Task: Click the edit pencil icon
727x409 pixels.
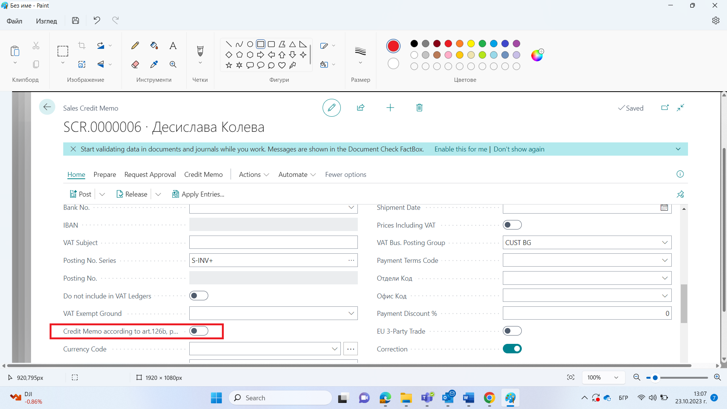Action: pos(332,108)
